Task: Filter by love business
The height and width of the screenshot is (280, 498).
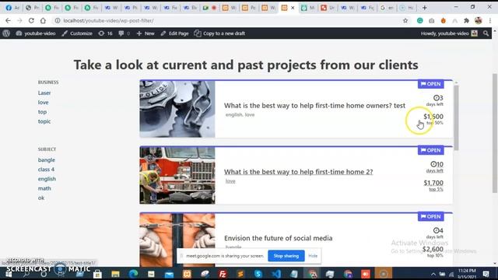Action: [44, 103]
